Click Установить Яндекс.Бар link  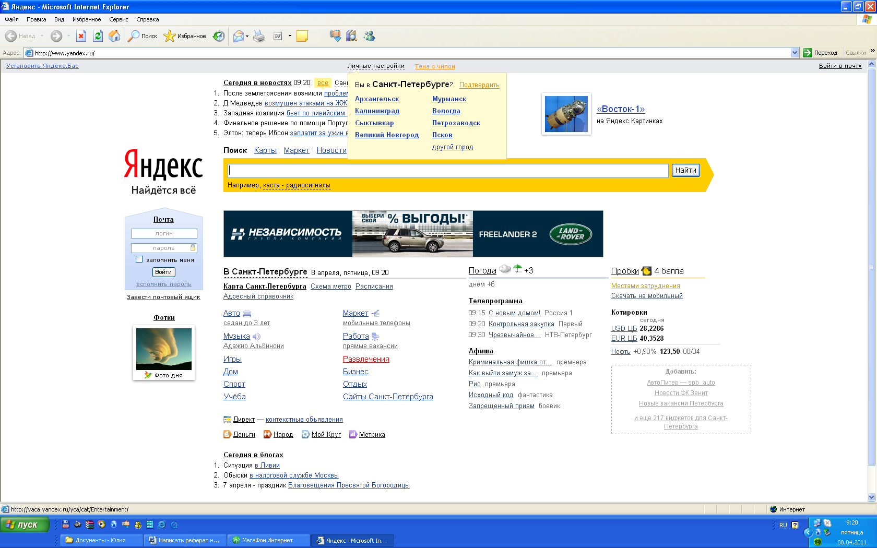[x=42, y=66]
